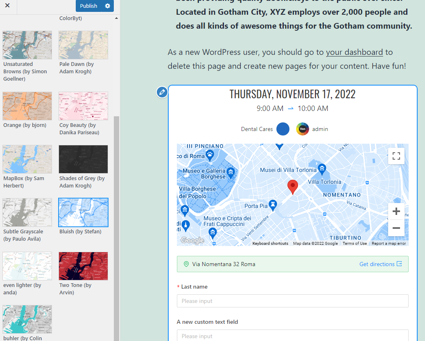Click the blue pencil edit icon
The image size is (425, 341).
162,92
